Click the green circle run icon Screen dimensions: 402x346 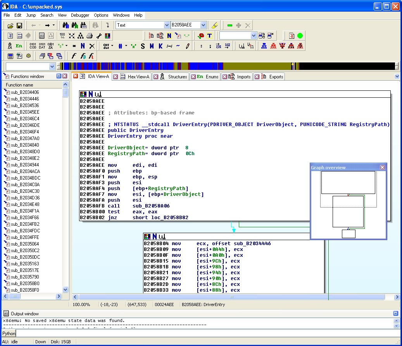coord(300,36)
